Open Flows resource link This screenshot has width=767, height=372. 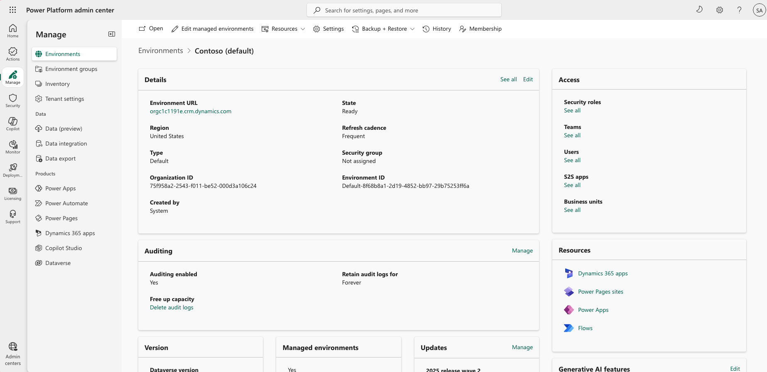[585, 328]
